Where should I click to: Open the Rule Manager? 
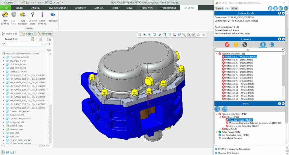click(23, 18)
